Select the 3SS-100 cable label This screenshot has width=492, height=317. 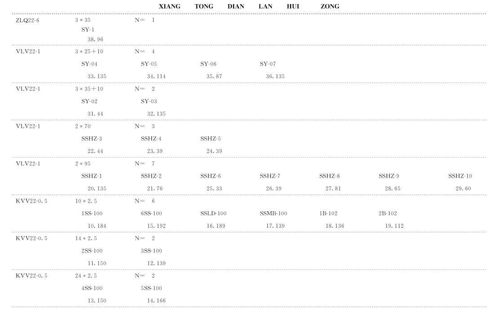[151, 251]
